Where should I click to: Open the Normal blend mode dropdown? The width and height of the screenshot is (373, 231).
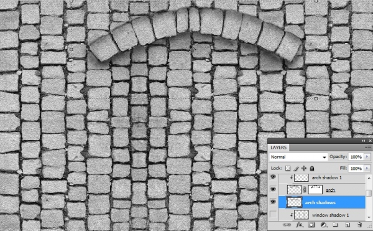(x=298, y=157)
